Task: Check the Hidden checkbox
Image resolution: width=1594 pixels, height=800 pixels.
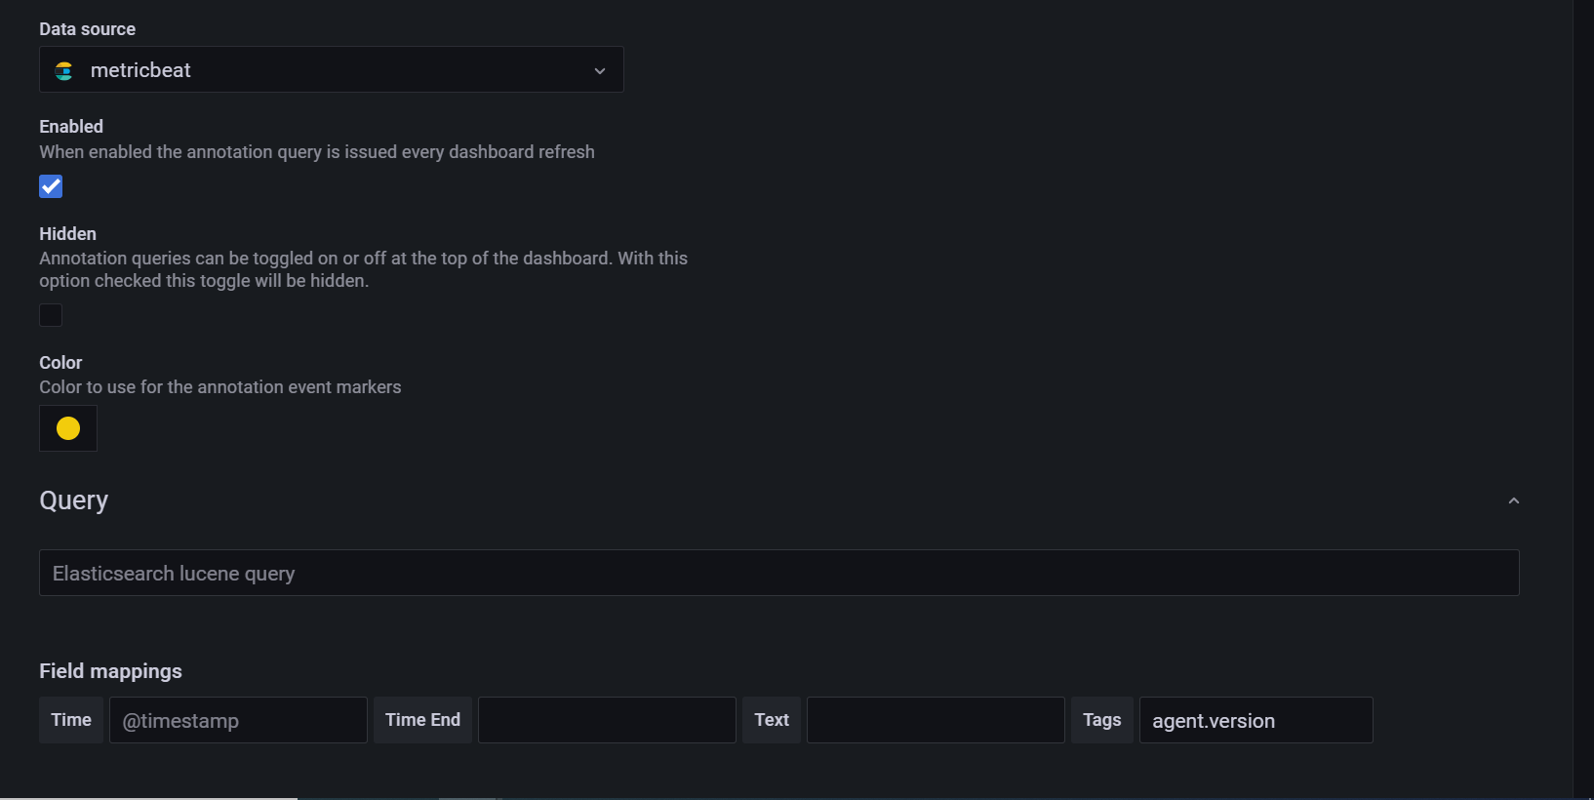Action: tap(50, 314)
